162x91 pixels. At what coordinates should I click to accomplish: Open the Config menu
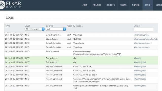tap(136, 5)
